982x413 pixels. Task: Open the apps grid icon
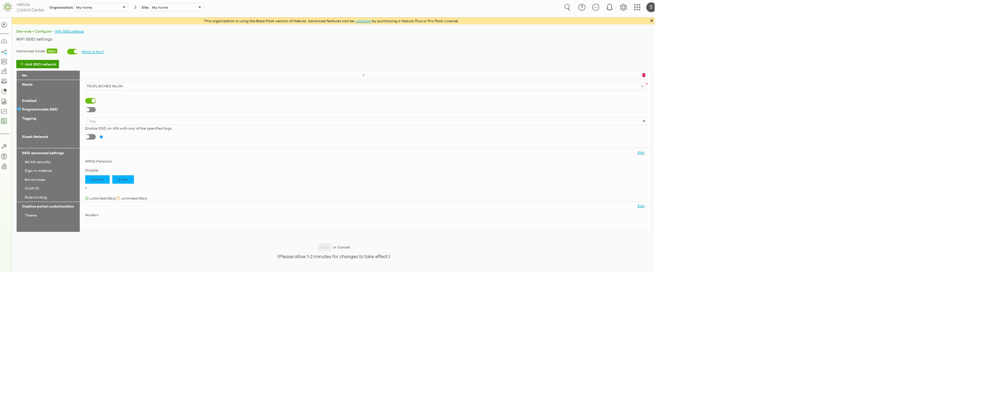[637, 7]
